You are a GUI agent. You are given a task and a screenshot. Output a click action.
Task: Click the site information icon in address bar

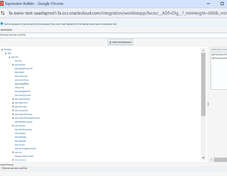click(x=3, y=12)
